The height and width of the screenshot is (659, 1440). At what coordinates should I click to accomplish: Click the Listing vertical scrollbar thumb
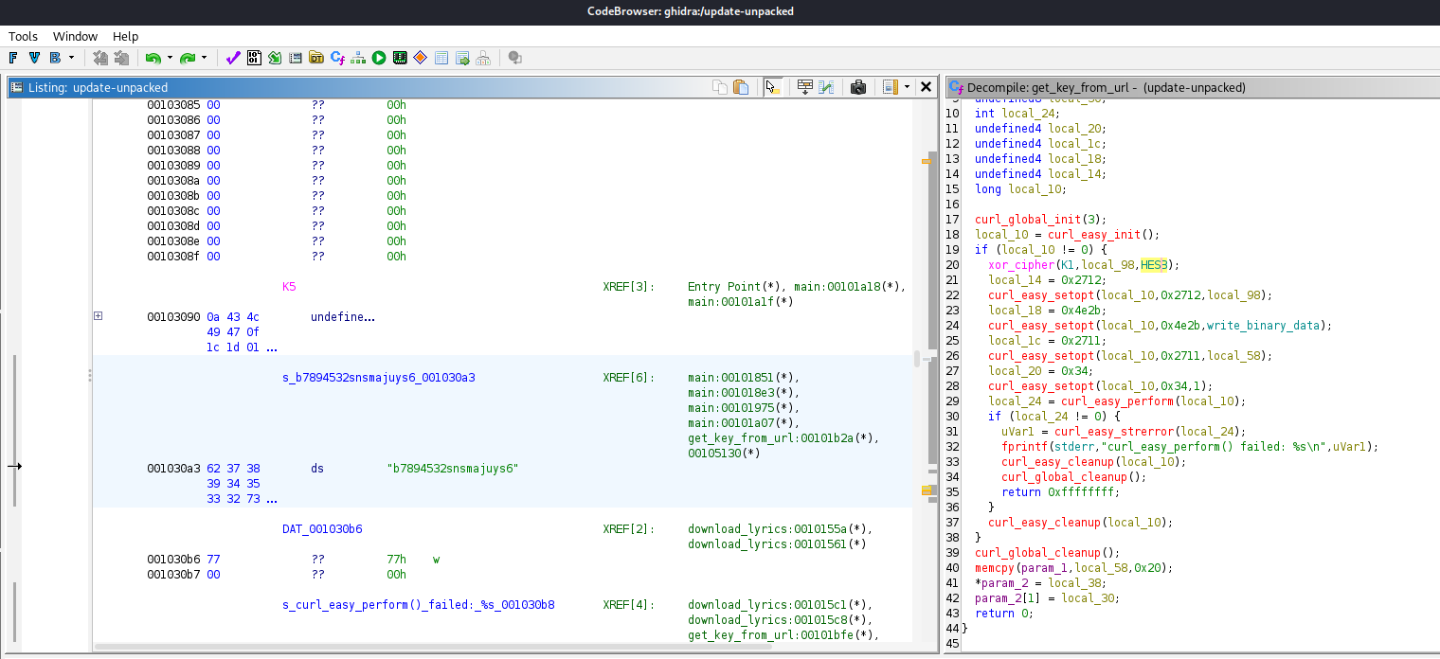pyautogui.click(x=916, y=358)
